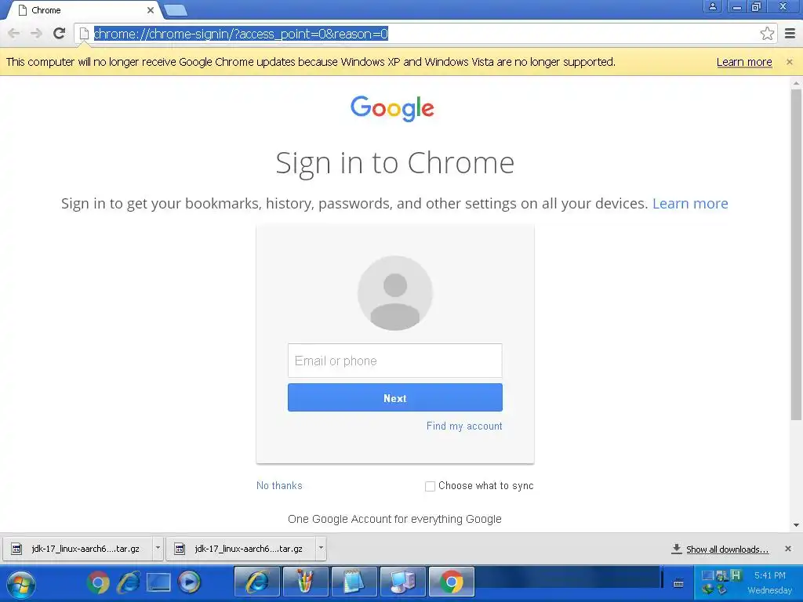Focus the Email or phone field

(395, 361)
